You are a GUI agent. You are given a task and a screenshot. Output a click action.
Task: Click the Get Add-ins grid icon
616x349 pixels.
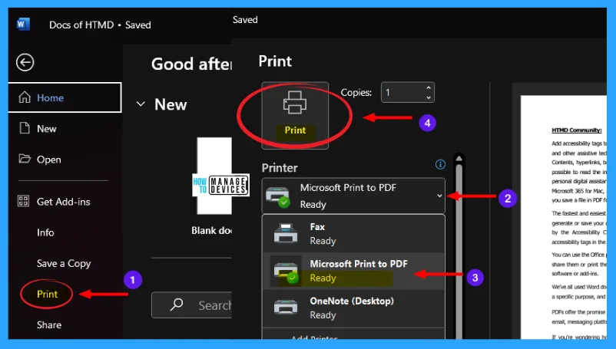pyautogui.click(x=24, y=201)
